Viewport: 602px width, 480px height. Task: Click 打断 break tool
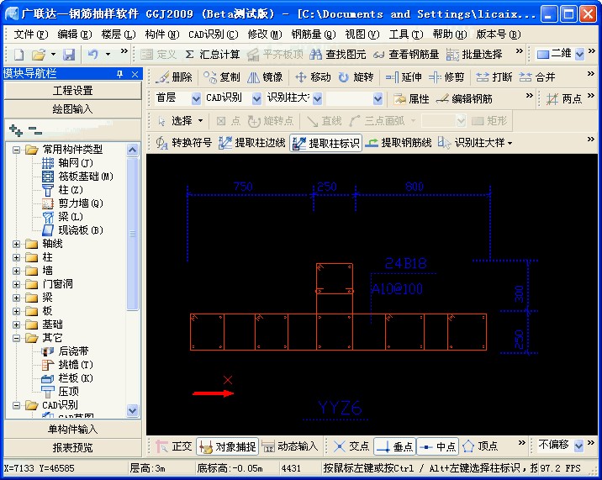coord(494,77)
